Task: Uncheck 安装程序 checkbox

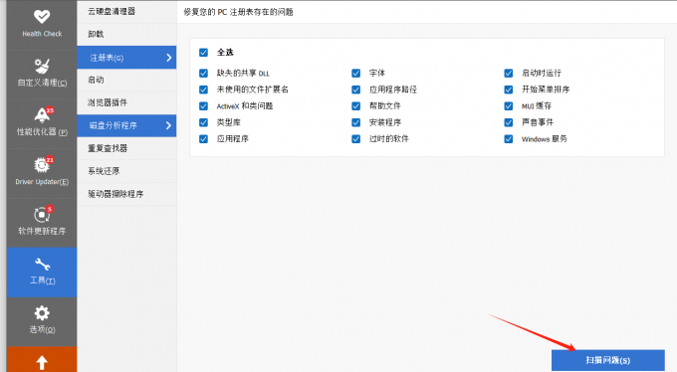Action: (355, 122)
